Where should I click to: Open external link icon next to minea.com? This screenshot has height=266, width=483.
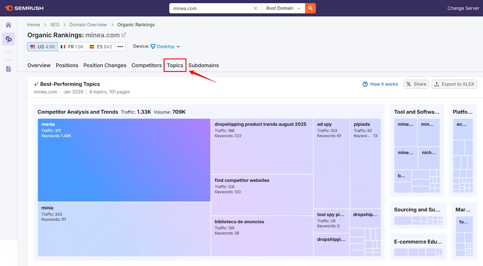pyautogui.click(x=123, y=35)
